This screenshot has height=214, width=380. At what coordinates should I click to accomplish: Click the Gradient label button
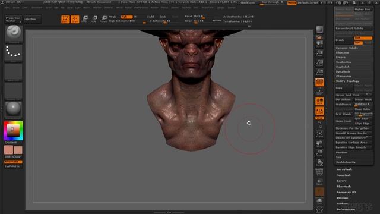click(x=11, y=143)
